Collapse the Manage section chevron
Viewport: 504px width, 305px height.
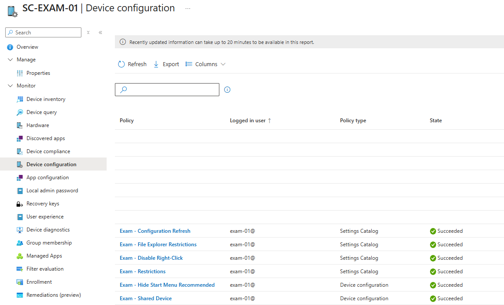pos(10,60)
